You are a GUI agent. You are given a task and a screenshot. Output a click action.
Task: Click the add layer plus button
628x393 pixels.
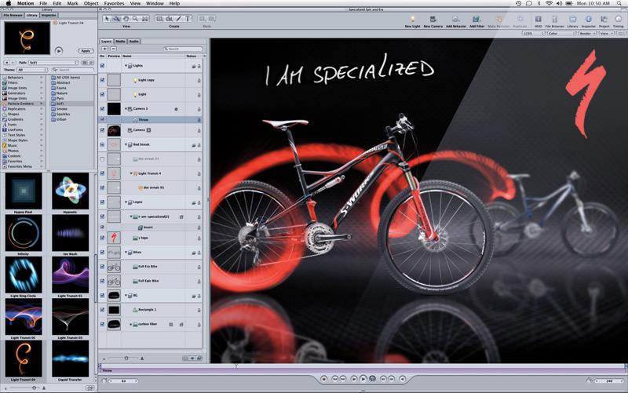105,49
